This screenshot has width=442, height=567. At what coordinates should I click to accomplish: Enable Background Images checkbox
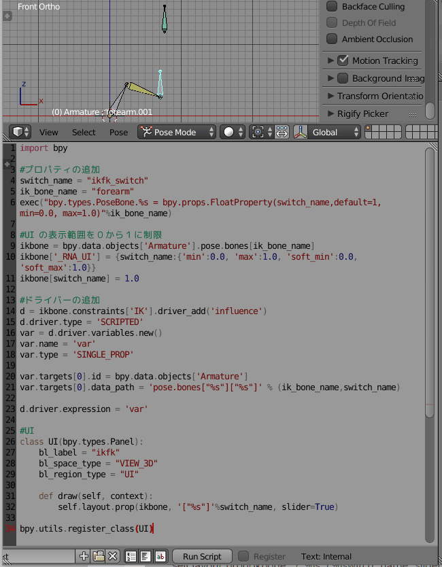coord(343,78)
